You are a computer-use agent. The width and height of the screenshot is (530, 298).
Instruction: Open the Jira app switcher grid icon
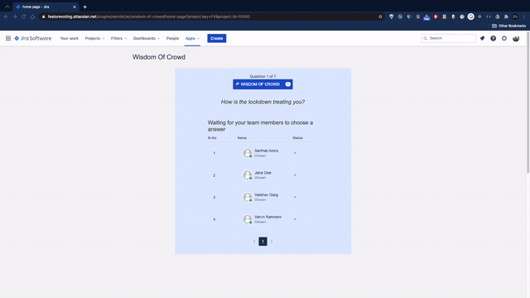[8, 39]
